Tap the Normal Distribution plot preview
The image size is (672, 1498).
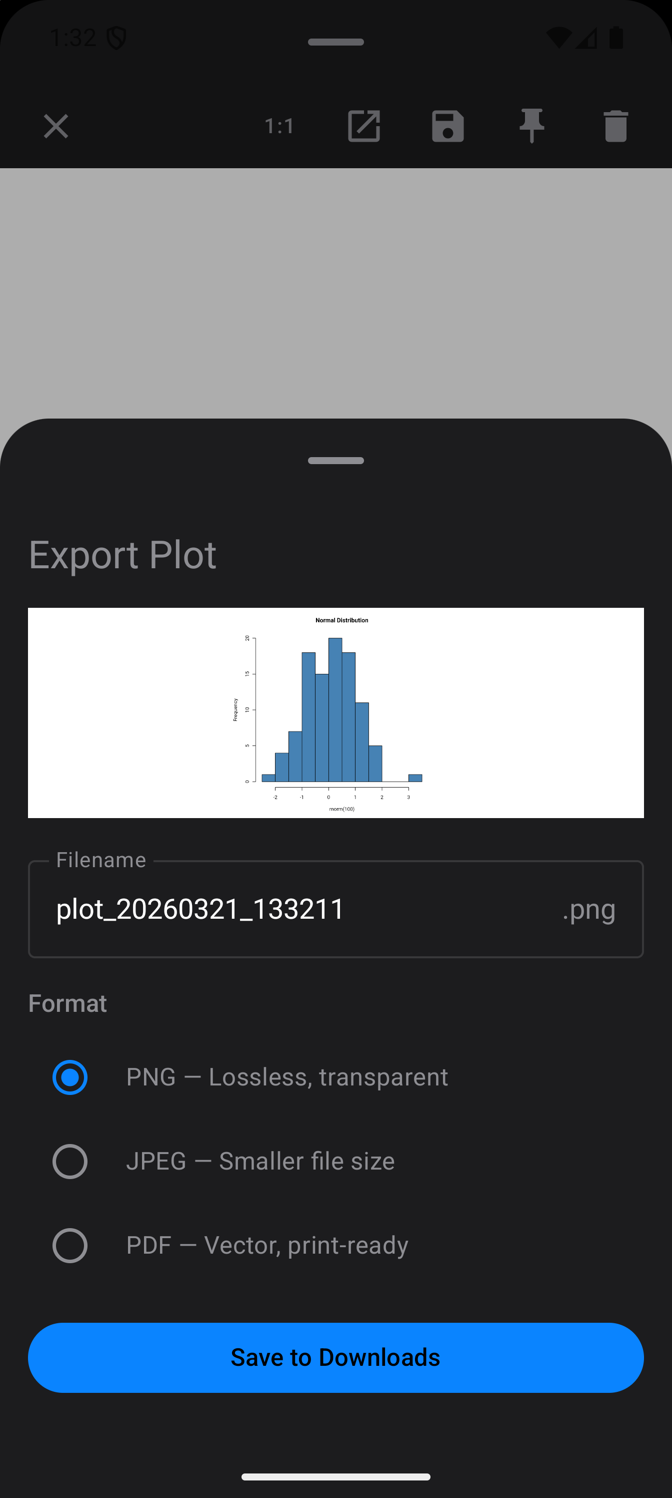[x=335, y=713]
